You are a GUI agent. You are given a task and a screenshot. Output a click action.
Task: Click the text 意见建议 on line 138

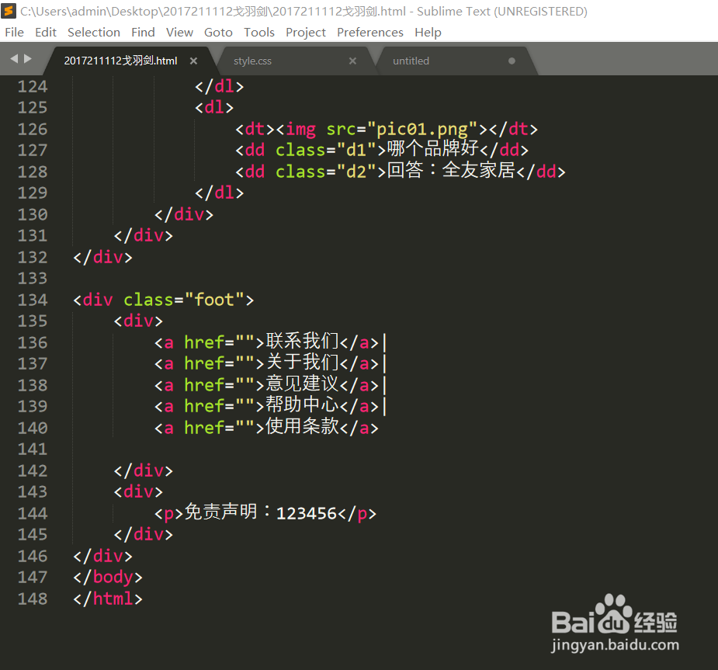coord(302,384)
